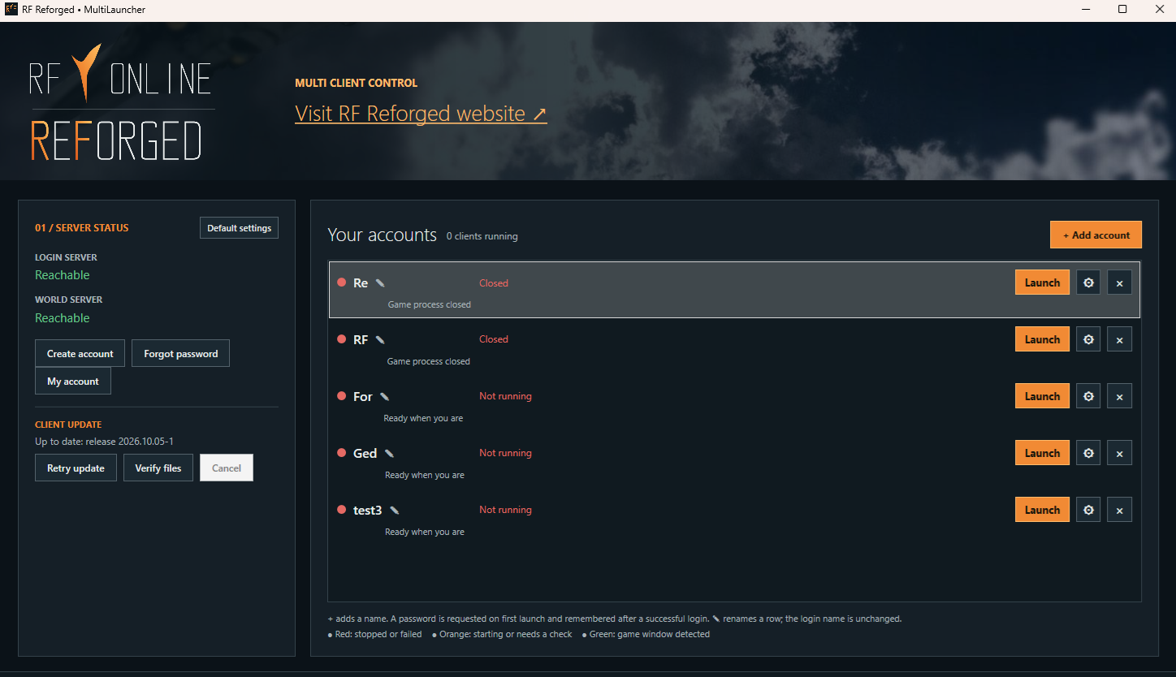This screenshot has height=677, width=1176.
Task: Open settings gear for RF account
Action: click(1088, 339)
